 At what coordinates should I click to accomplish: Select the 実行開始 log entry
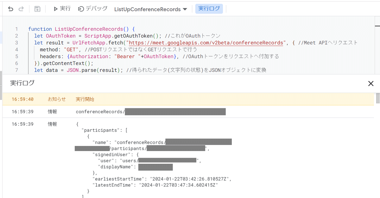pos(85,99)
